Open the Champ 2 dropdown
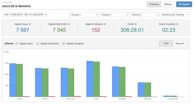 [x=114, y=15]
